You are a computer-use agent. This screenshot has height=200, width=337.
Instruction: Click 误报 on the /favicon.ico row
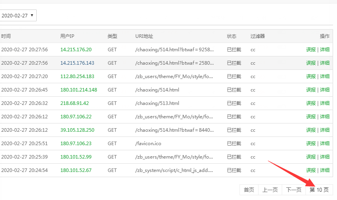(x=311, y=144)
